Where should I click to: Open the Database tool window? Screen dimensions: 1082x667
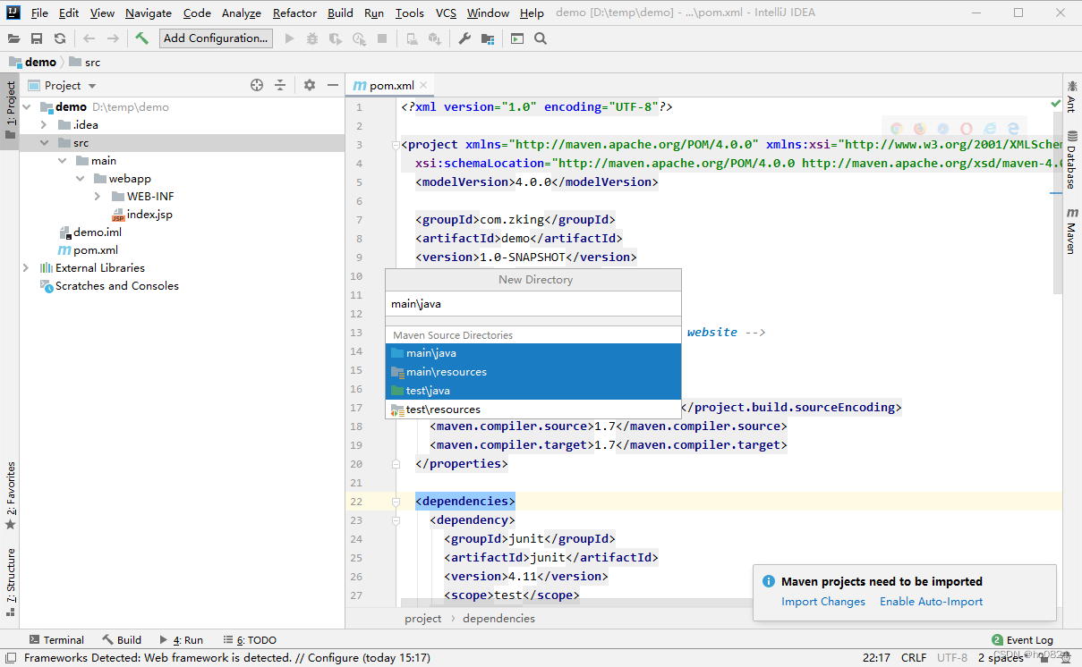coord(1071,160)
